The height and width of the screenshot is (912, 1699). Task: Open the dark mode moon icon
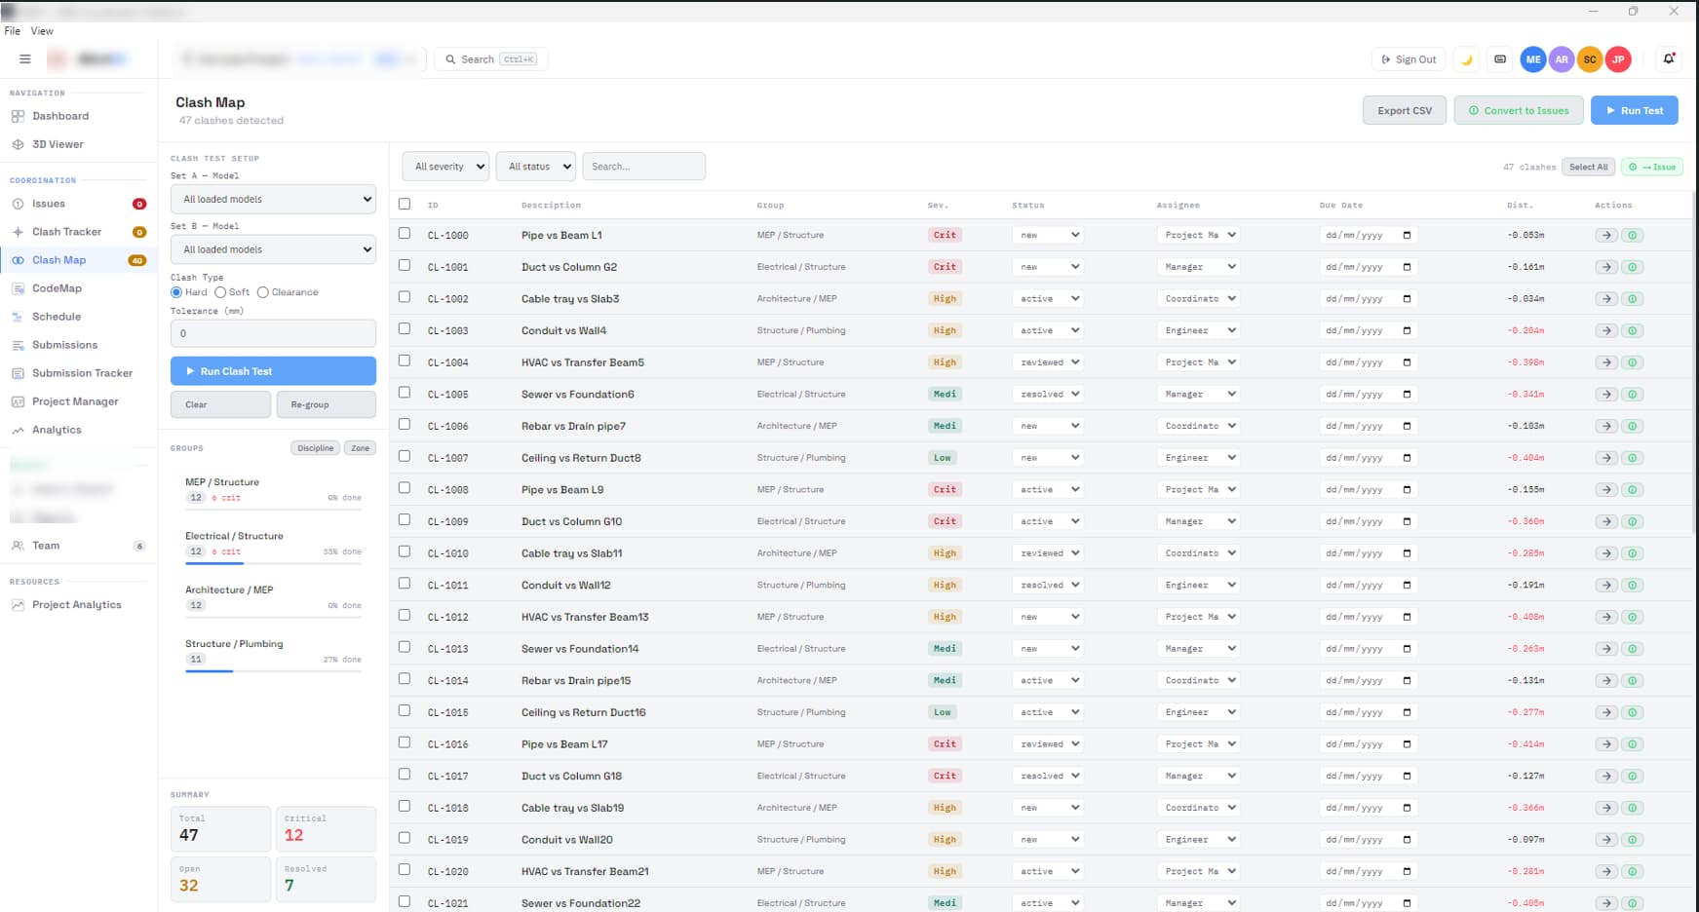pyautogui.click(x=1466, y=59)
